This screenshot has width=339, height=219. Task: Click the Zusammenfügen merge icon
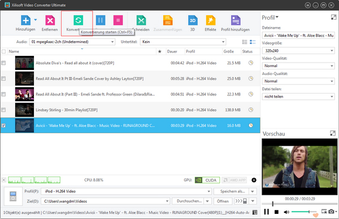(x=168, y=20)
